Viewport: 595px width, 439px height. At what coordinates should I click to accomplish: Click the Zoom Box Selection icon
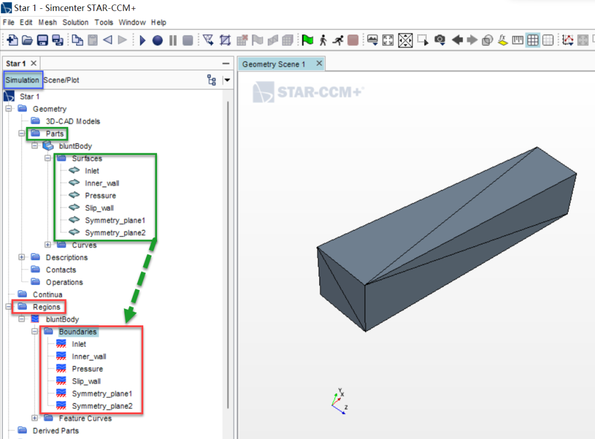coord(423,40)
